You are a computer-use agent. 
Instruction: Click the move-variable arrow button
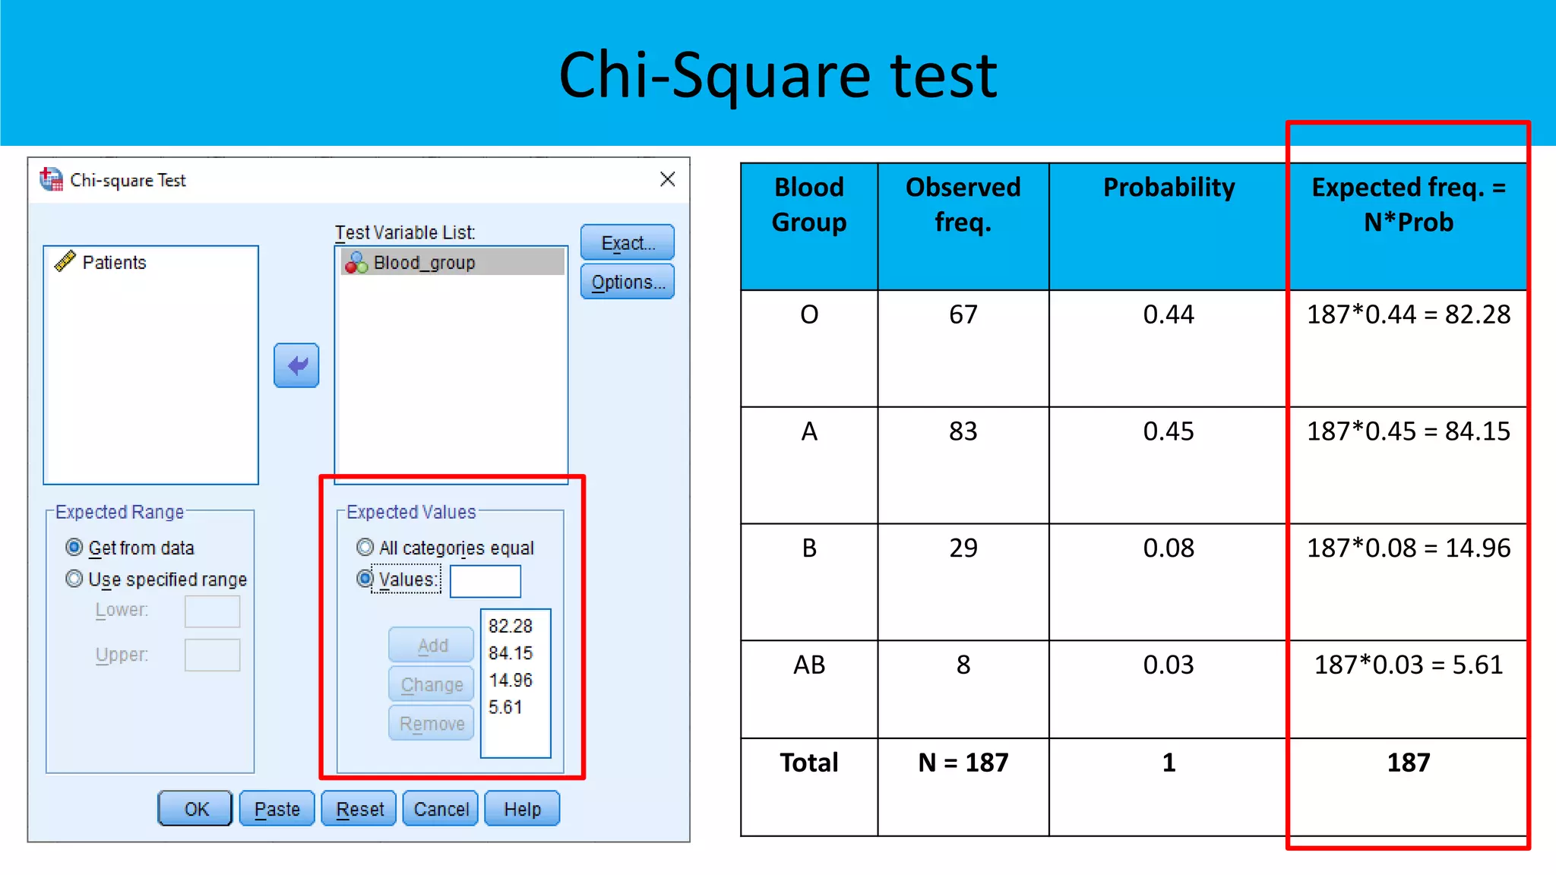pos(296,365)
